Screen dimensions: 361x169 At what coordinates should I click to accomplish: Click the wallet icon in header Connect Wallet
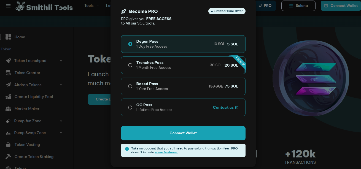tap(326, 6)
